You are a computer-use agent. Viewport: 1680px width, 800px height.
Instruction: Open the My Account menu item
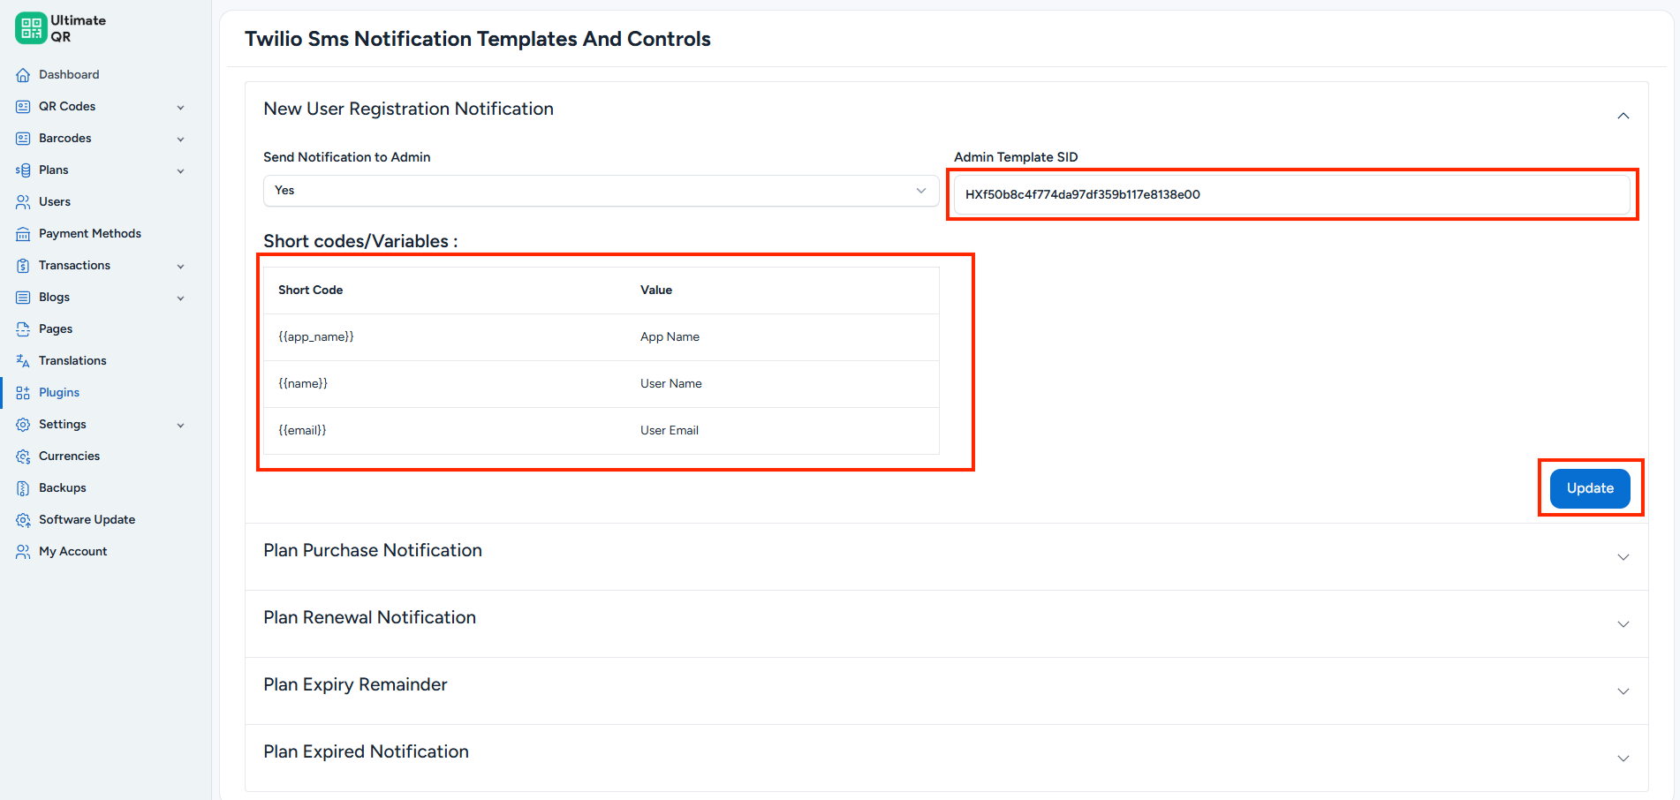pos(72,552)
